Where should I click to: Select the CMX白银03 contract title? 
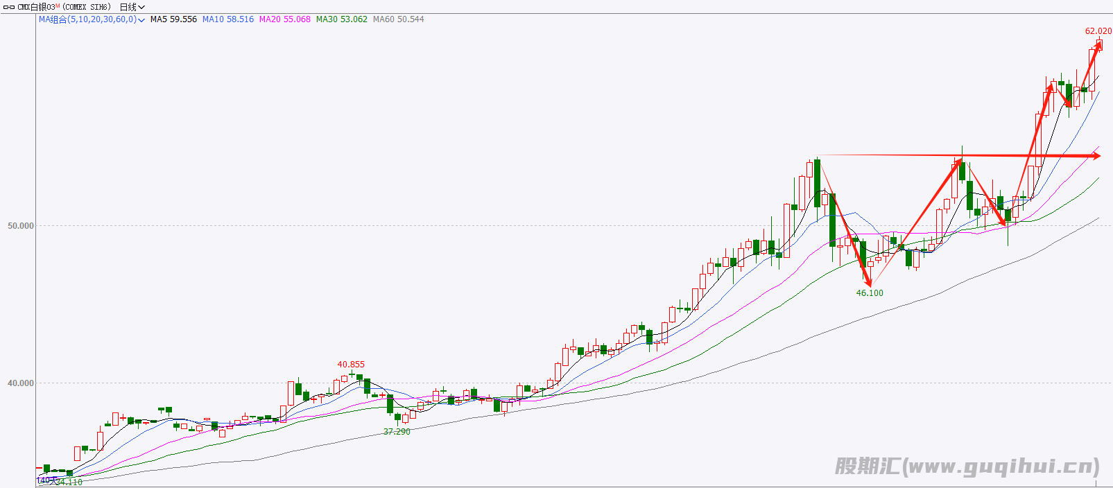36,7
